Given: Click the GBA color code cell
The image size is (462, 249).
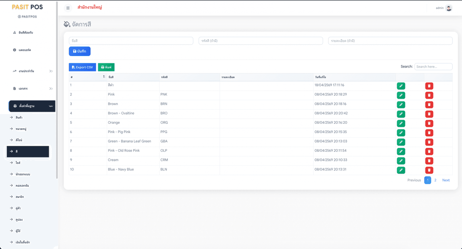Looking at the screenshot, I should [189, 141].
